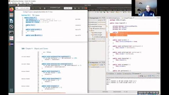169x95 pixels.
Task: Click 'Writable' in Eclipse status bar
Action: tap(105, 92)
